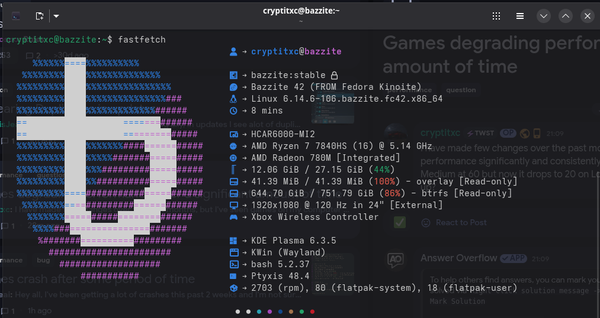Viewport: 600px width, 318px height.
Task: Click the disk icon on the btrfs line
Action: click(233, 193)
